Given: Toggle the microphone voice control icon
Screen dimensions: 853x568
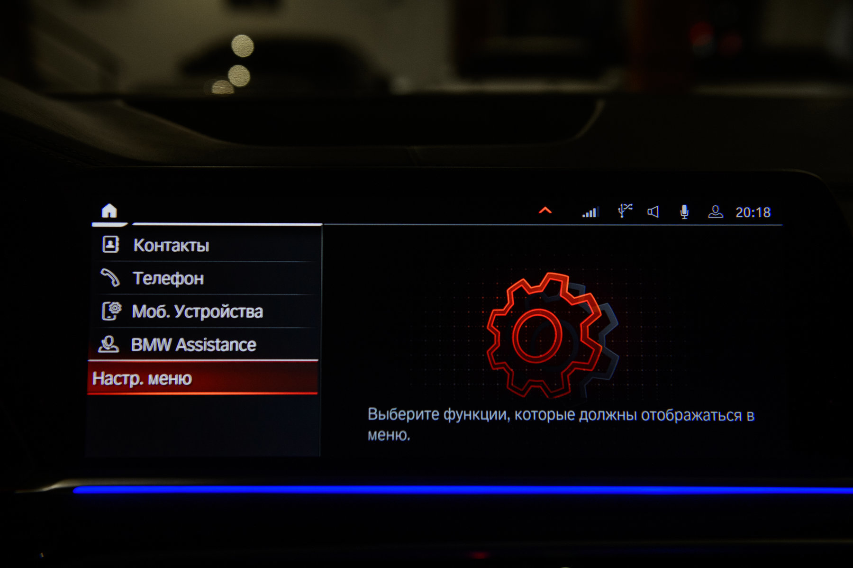Looking at the screenshot, I should point(684,212).
